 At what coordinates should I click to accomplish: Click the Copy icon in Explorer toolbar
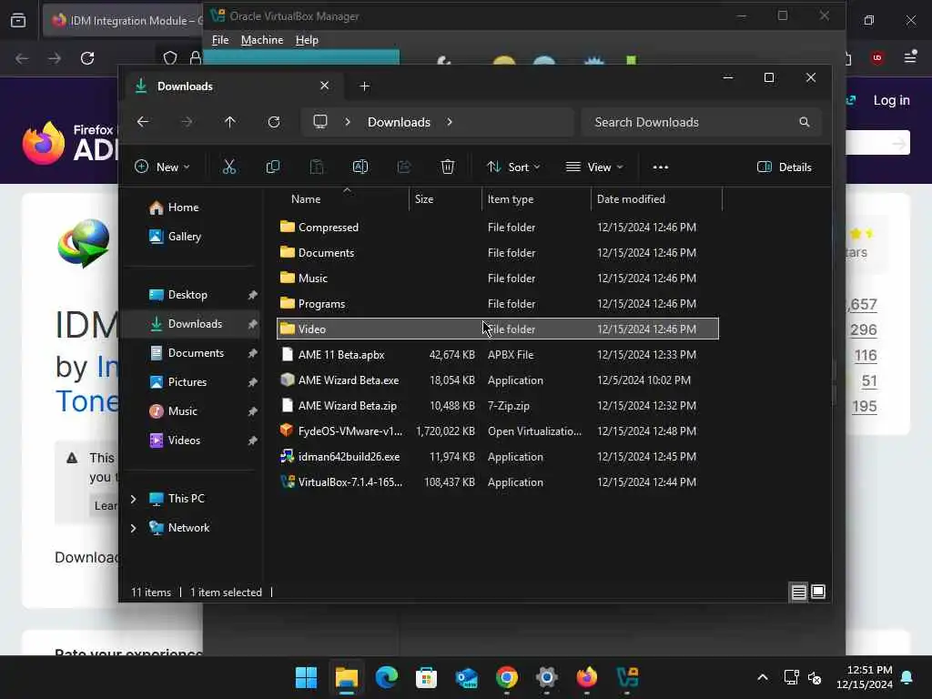[273, 167]
